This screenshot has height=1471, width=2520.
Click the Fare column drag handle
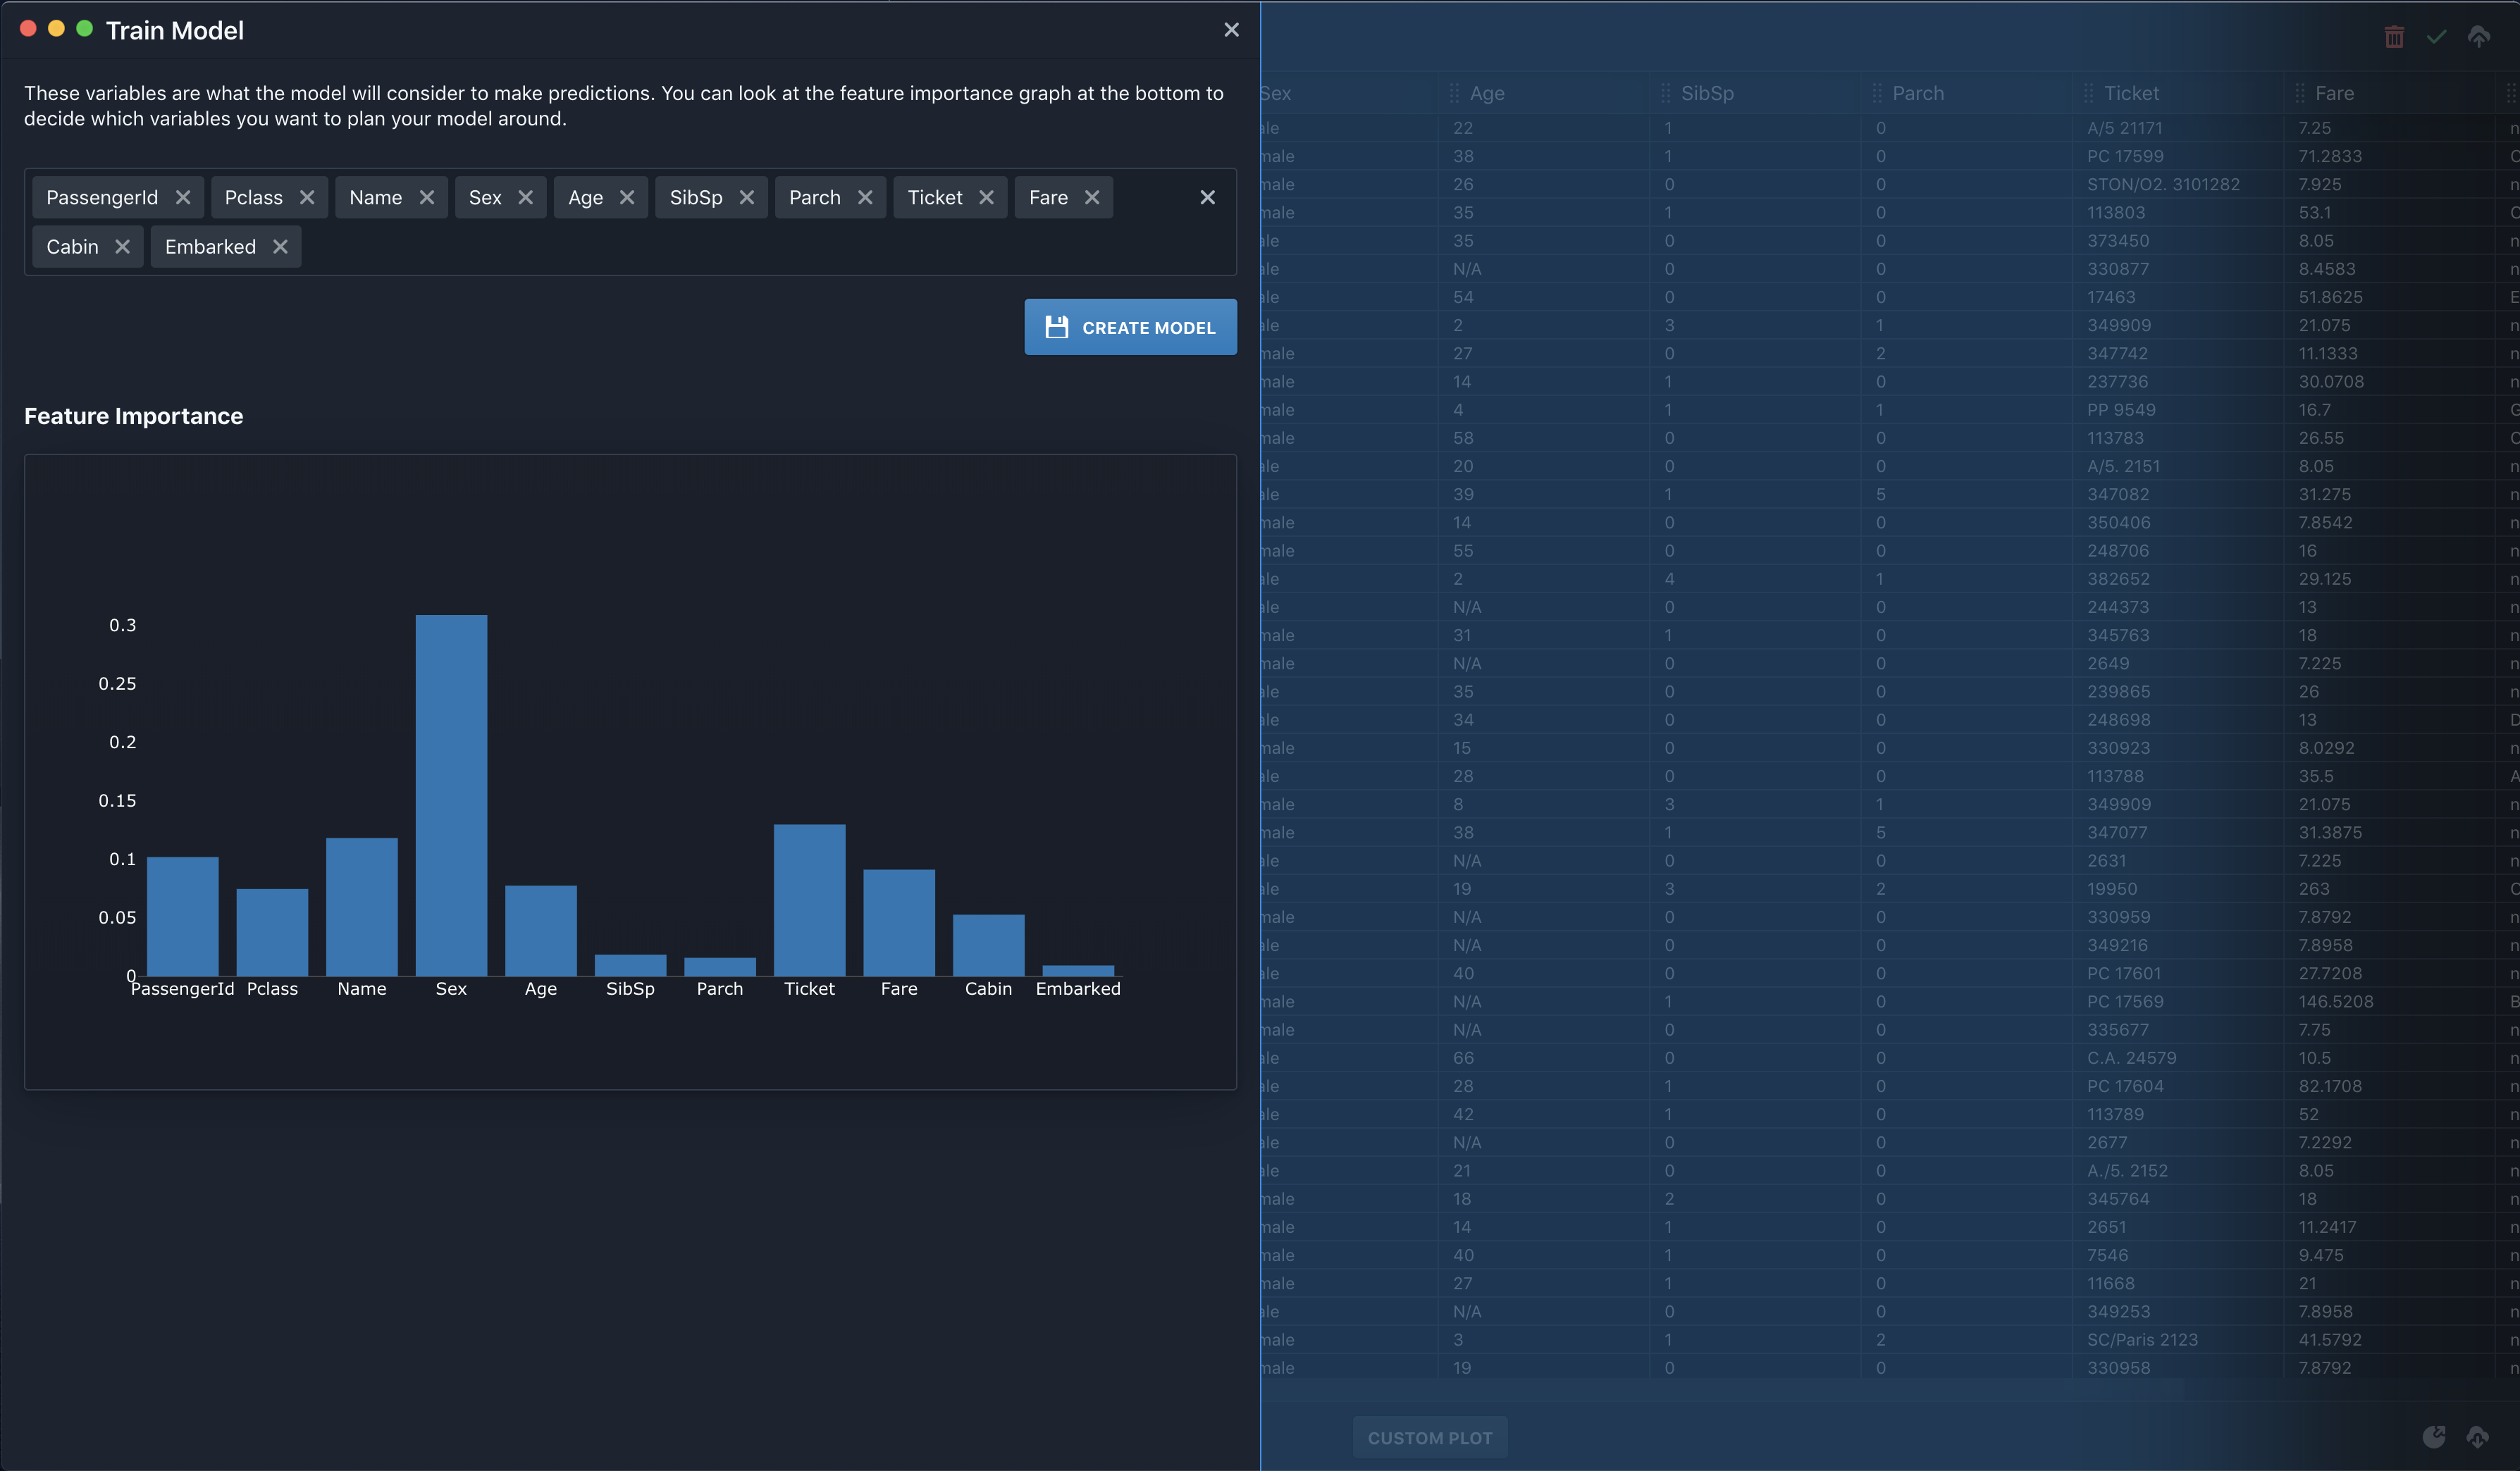(2300, 94)
